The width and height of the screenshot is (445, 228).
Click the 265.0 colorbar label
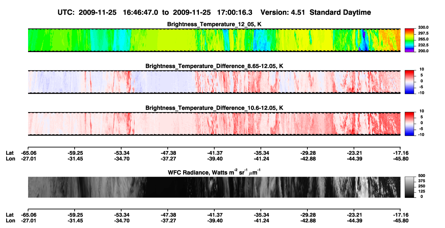(423, 39)
